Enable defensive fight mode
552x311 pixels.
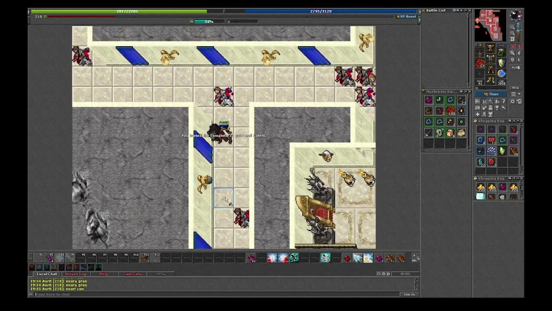(x=513, y=60)
